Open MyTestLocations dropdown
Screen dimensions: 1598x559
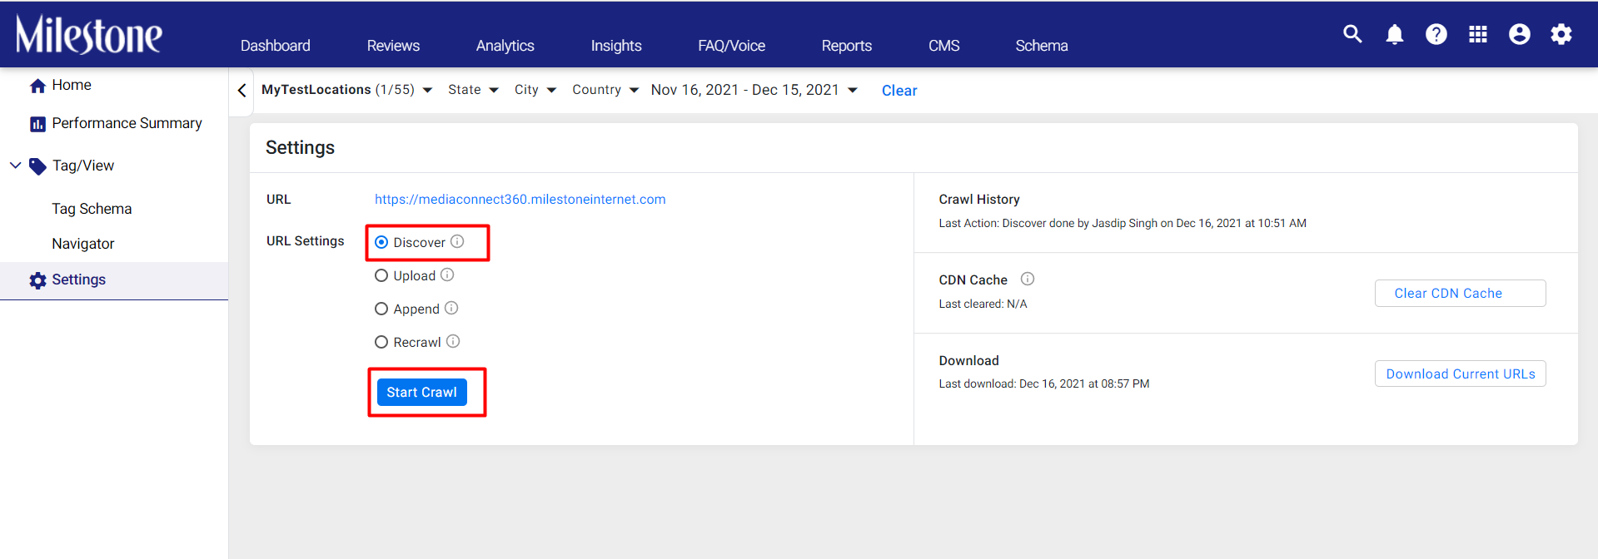(x=346, y=90)
